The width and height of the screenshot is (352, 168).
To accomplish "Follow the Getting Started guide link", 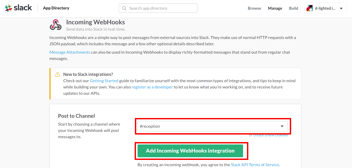I will 104,81.
